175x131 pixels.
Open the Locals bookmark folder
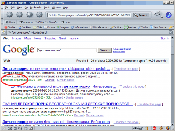[x=65, y=22]
